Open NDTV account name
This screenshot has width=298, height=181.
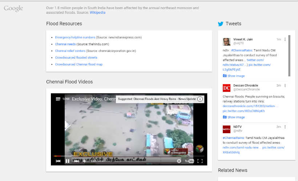tap(237, 127)
